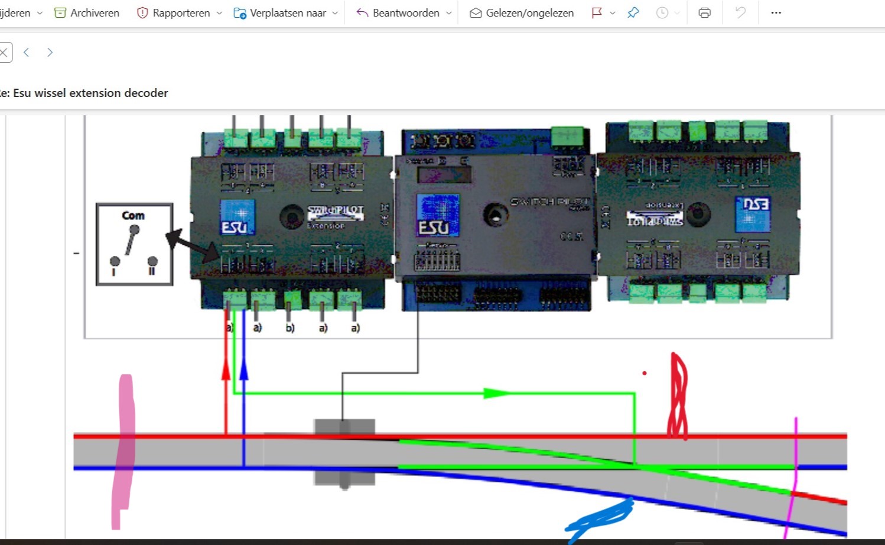Print the email with the printer icon
The width and height of the screenshot is (885, 545).
pyautogui.click(x=704, y=12)
